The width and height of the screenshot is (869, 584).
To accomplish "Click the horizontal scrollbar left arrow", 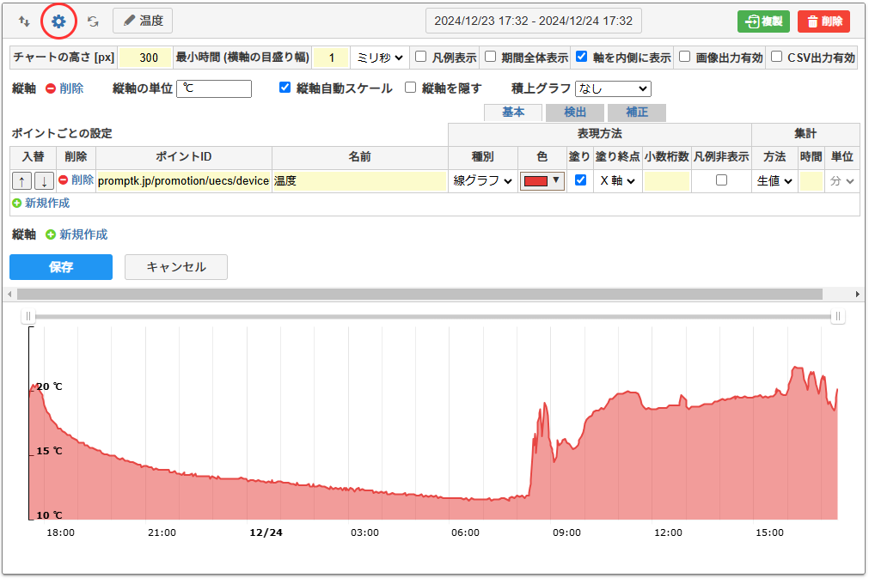I will [x=9, y=294].
